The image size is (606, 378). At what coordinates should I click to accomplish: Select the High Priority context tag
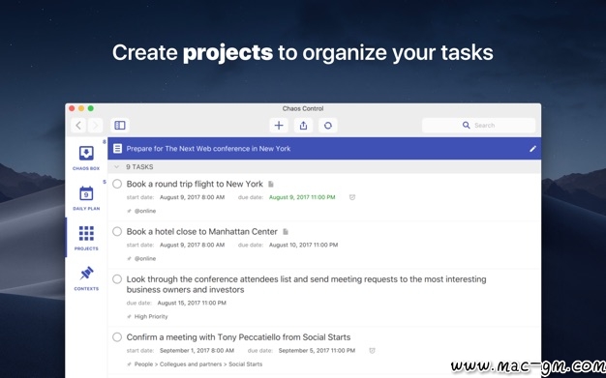coord(151,316)
